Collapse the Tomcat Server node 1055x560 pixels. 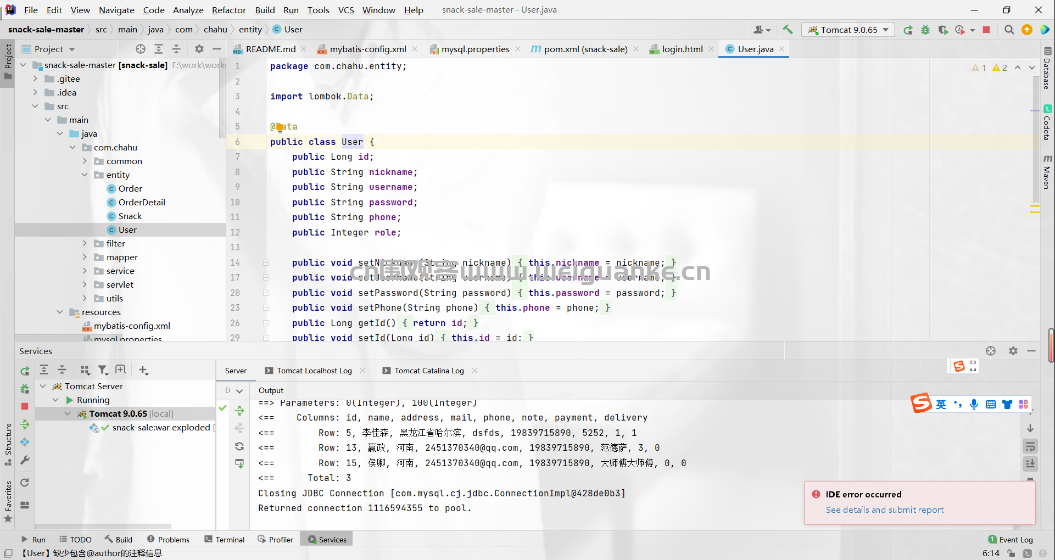pos(43,386)
